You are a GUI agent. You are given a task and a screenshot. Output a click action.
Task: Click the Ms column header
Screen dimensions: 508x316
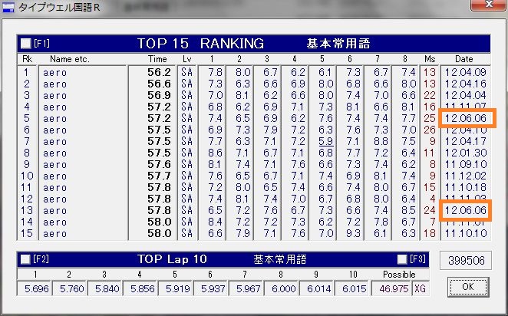pyautogui.click(x=430, y=59)
